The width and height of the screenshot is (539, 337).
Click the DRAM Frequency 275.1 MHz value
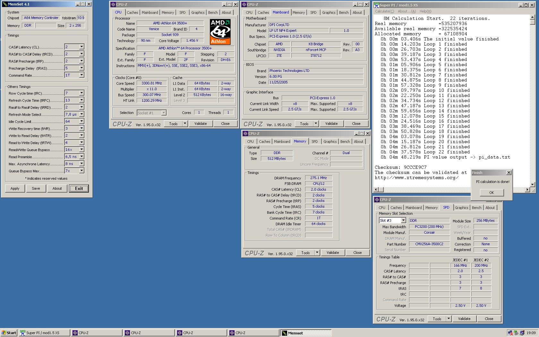point(319,178)
